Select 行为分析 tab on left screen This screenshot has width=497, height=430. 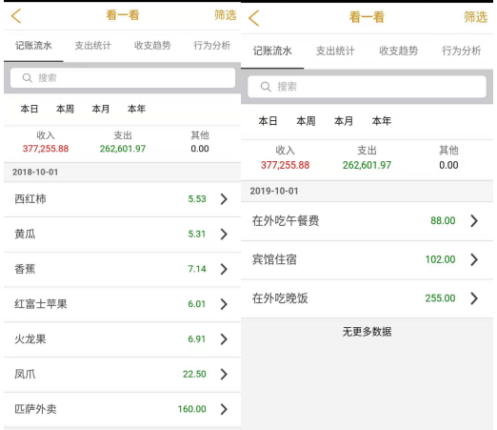(x=212, y=46)
